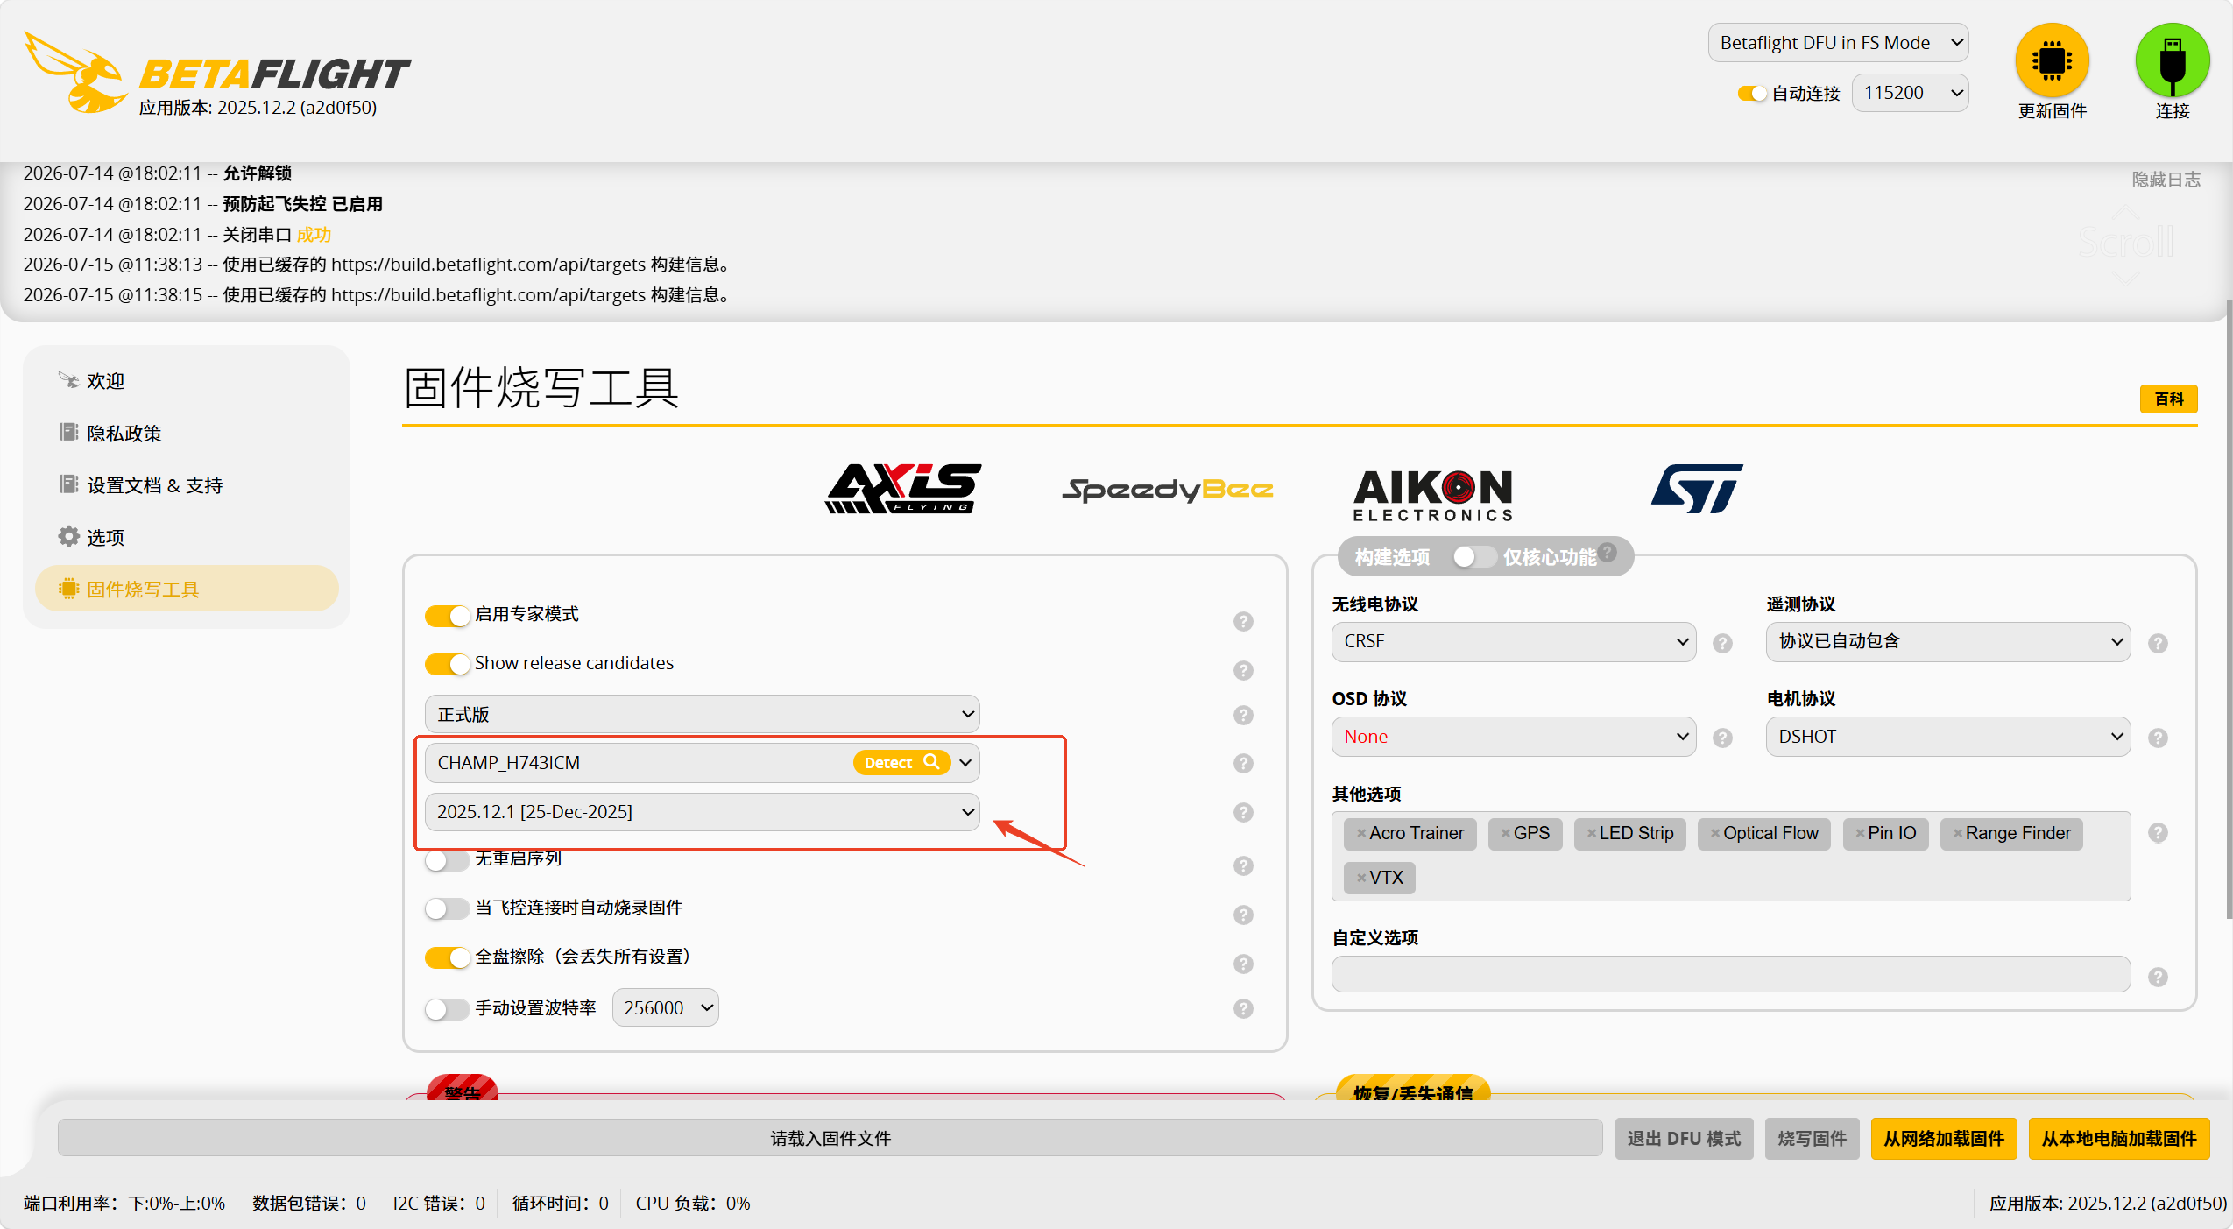This screenshot has width=2233, height=1229.
Task: Remove the VTX option tag
Action: (1360, 878)
